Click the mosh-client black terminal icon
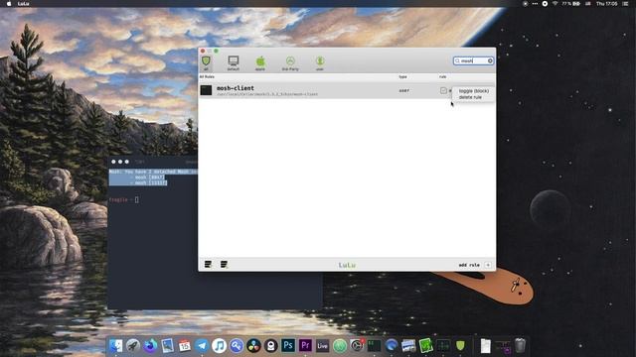This screenshot has width=636, height=357. [206, 90]
